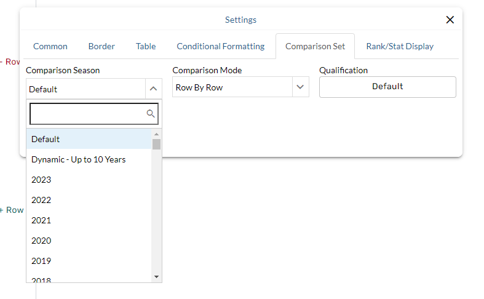484x299 pixels.
Task: Open the Border tab
Action: (101, 46)
